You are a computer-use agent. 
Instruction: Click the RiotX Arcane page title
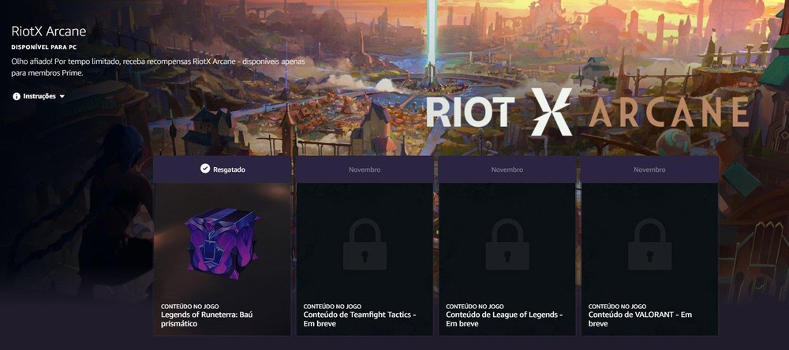(x=49, y=32)
